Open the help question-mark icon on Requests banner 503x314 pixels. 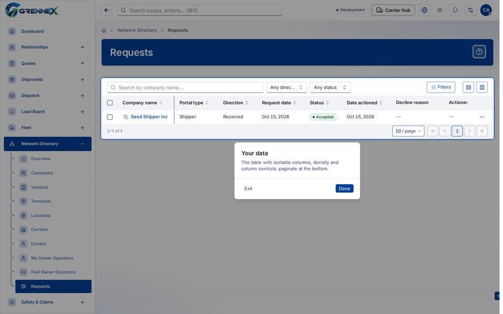(x=479, y=52)
